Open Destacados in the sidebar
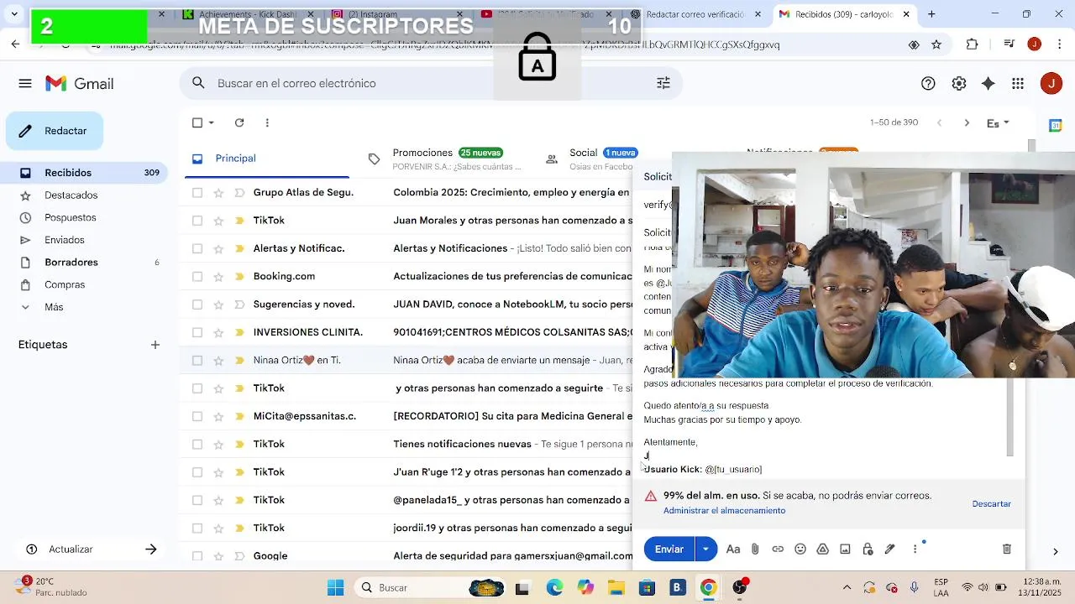1075x604 pixels. 71,195
